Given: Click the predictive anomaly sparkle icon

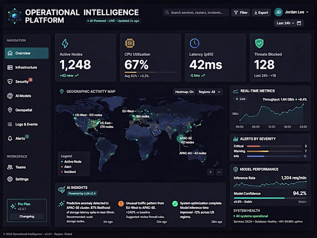Looking at the screenshot, I should pos(62,204).
